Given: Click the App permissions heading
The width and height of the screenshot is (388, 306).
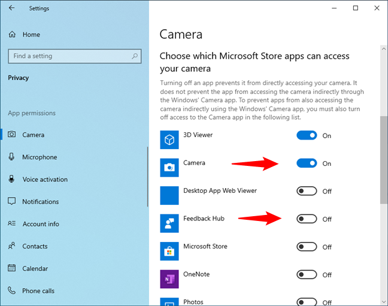Looking at the screenshot, I should 32,113.
